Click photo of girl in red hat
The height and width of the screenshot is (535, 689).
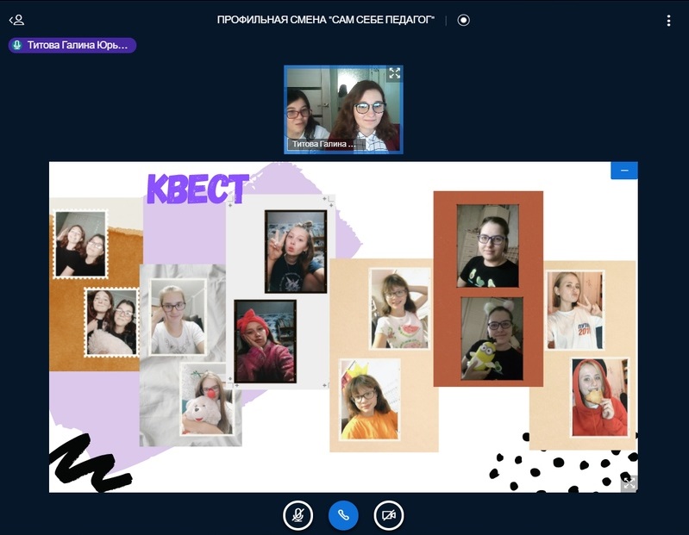(265, 341)
